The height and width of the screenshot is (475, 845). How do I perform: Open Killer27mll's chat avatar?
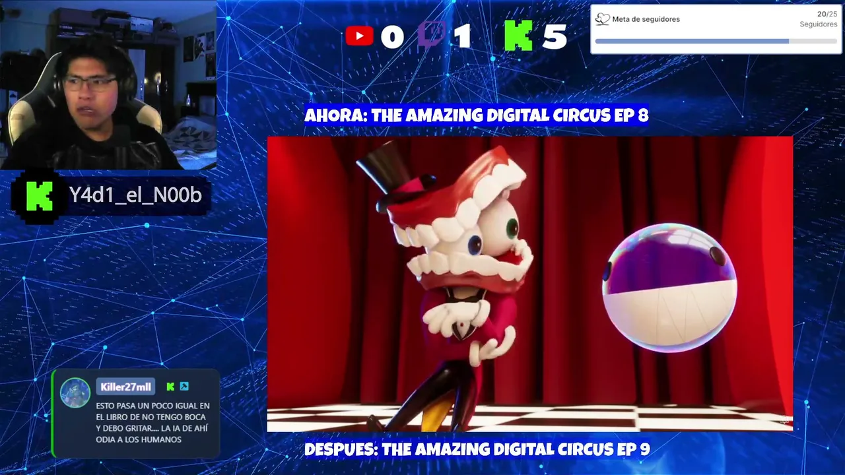75,393
